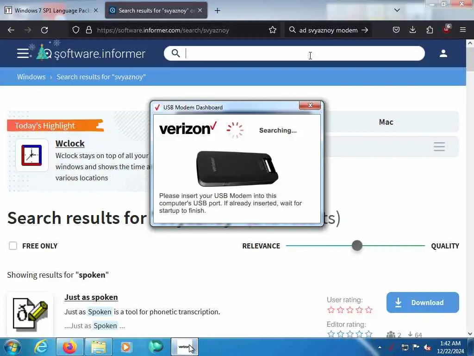Reload the current page

44,30
